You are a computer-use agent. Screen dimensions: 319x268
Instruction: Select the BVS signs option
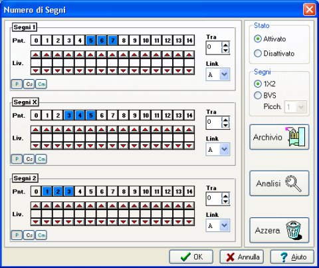(x=265, y=95)
